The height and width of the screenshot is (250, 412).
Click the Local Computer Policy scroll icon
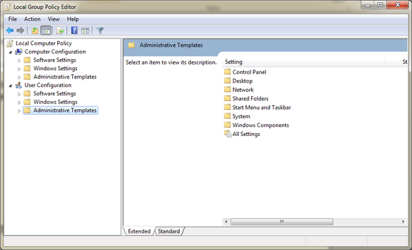[x=10, y=43]
